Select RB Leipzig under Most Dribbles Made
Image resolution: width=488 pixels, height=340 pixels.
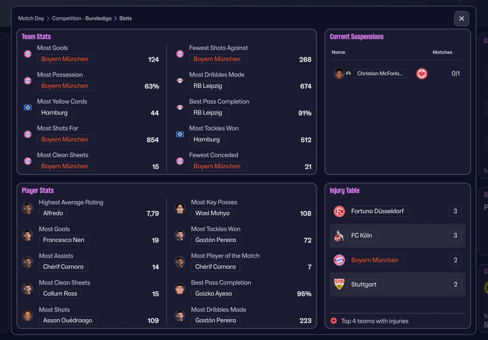click(x=209, y=86)
